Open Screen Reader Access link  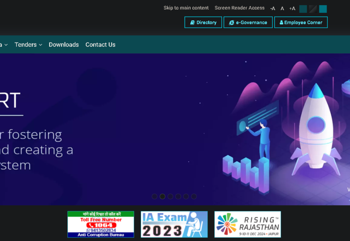click(x=239, y=8)
